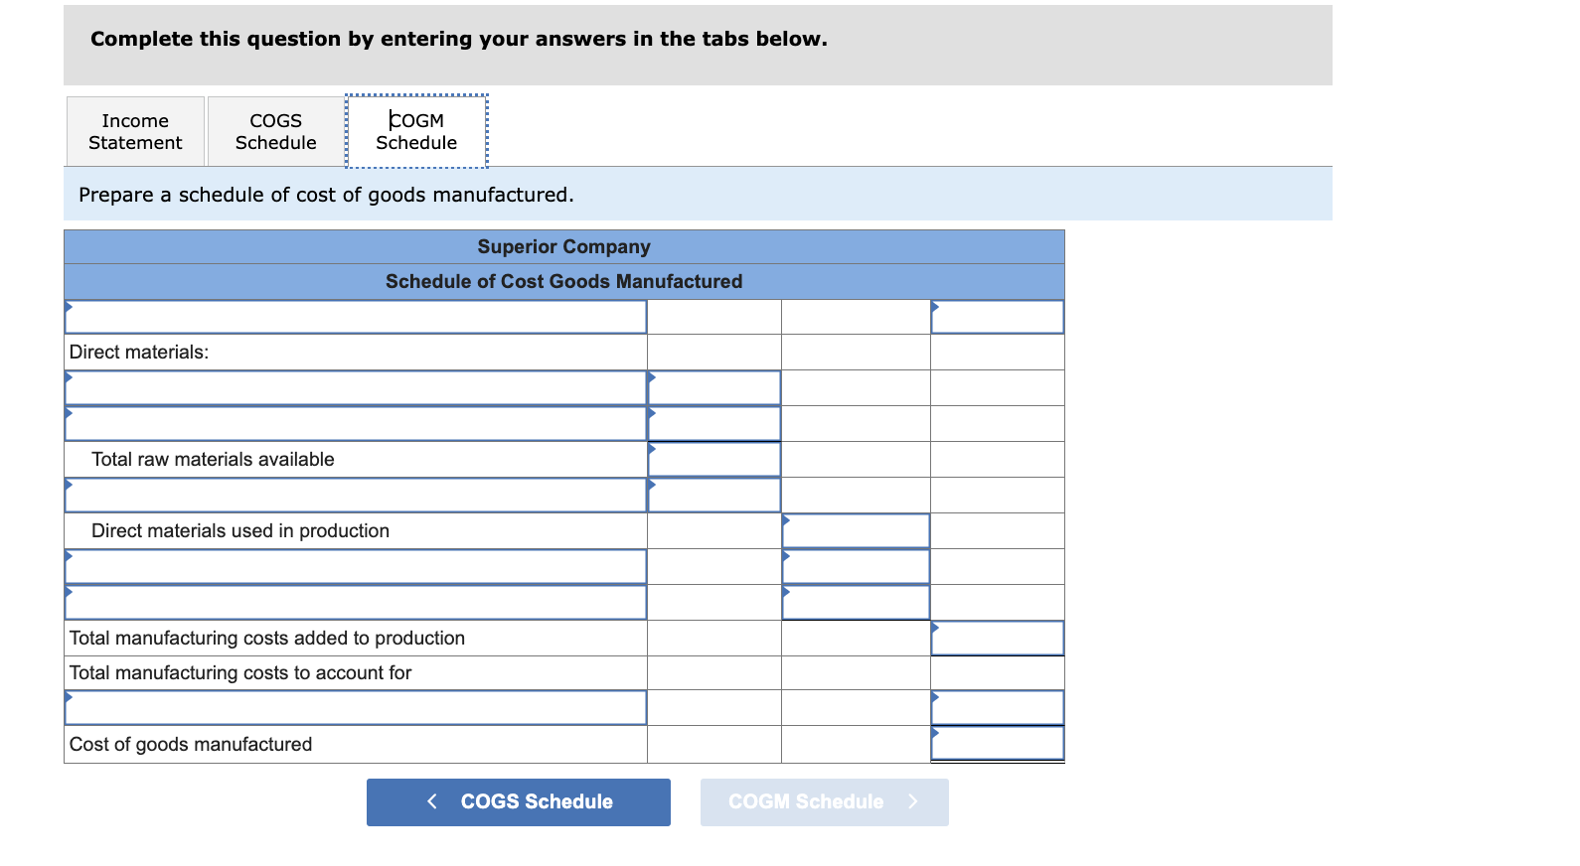Screen dimensions: 1580x866
Task: Click the amount field above Cost of goods manufactured
Action: coord(997,707)
